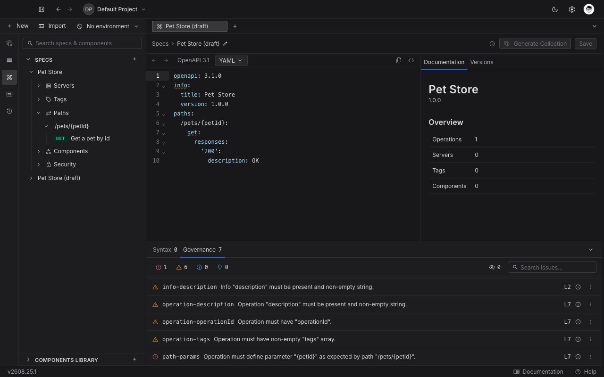Screen dimensions: 604x377
Task: Expand Tags tree node
Action: (x=39, y=99)
